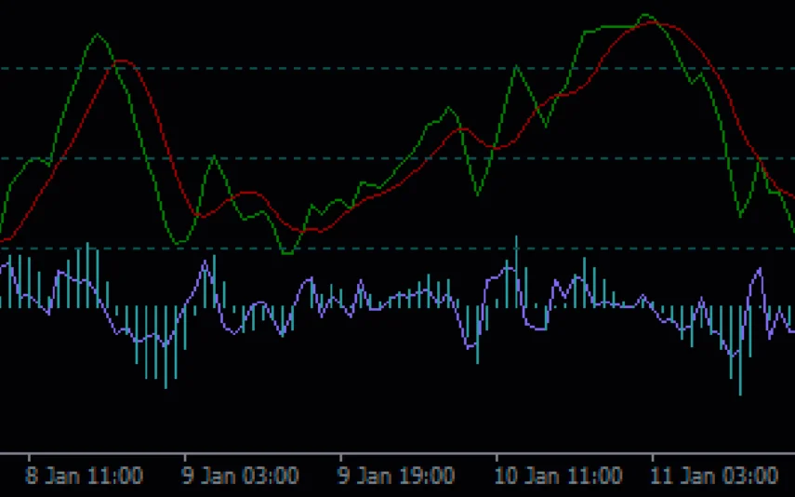Click the 8 Jan 11:00 time label
Image resolution: width=795 pixels, height=497 pixels.
[85, 476]
